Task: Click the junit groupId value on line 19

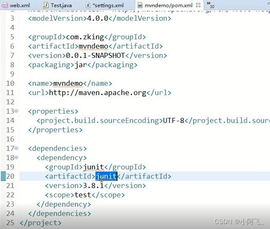Action: (x=94, y=167)
